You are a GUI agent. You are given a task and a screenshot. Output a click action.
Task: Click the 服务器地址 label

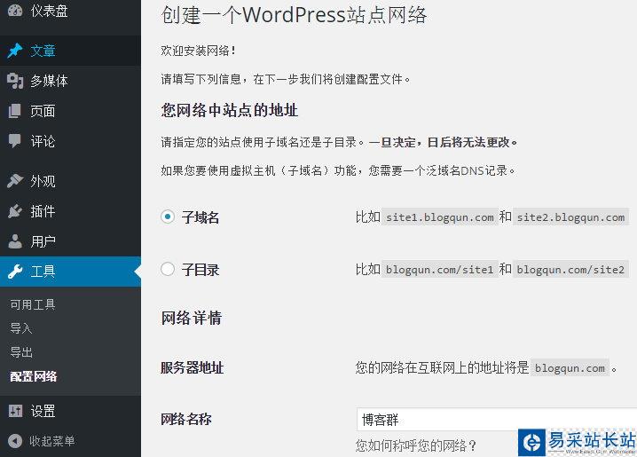tap(192, 368)
